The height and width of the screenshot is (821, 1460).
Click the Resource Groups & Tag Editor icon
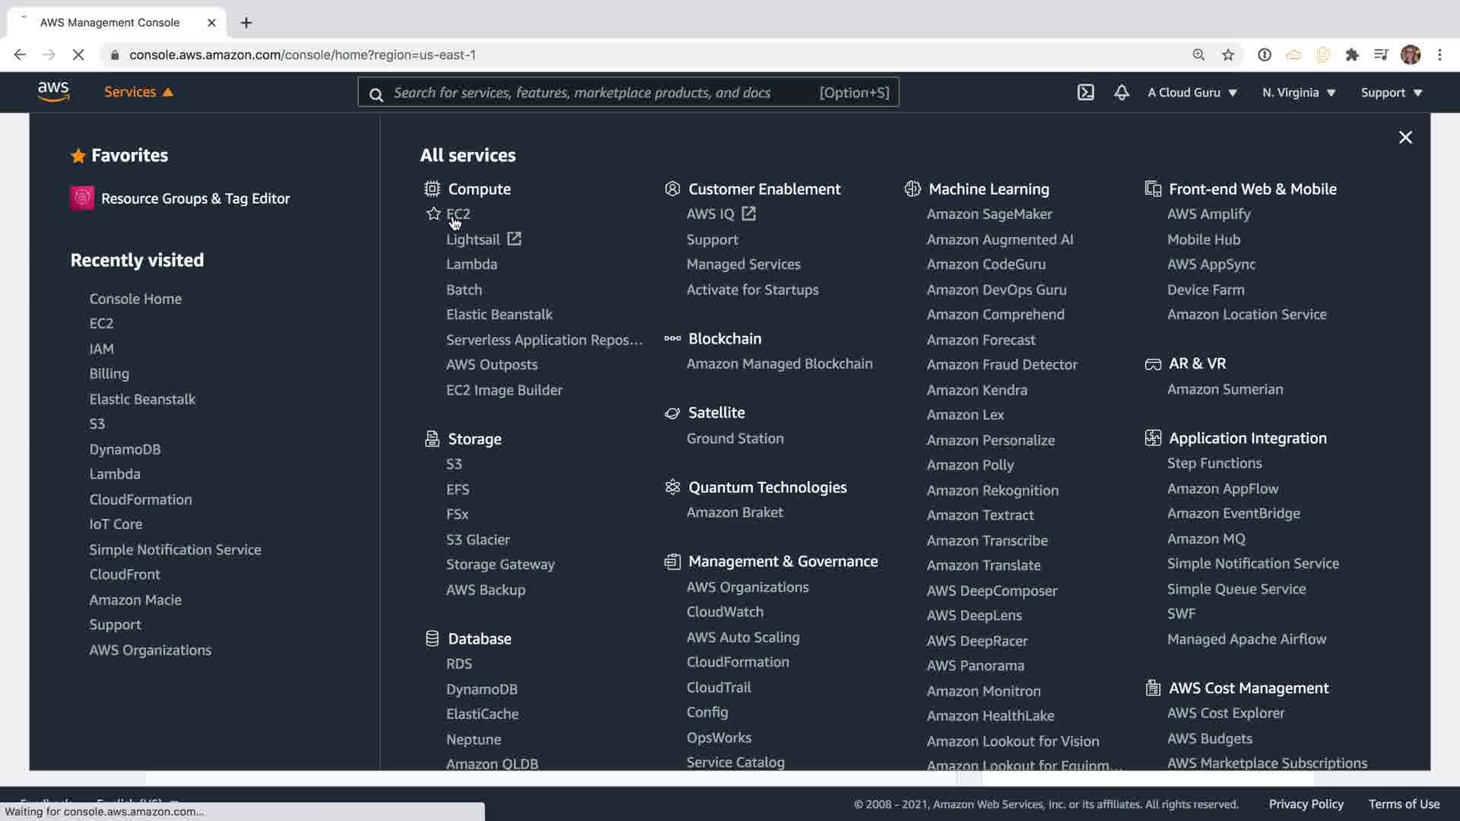pos(82,198)
